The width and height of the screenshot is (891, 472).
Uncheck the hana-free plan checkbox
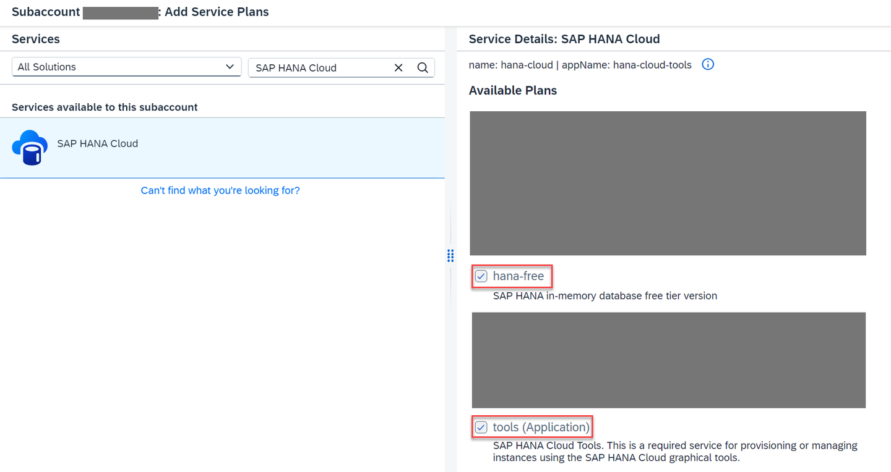click(x=481, y=276)
